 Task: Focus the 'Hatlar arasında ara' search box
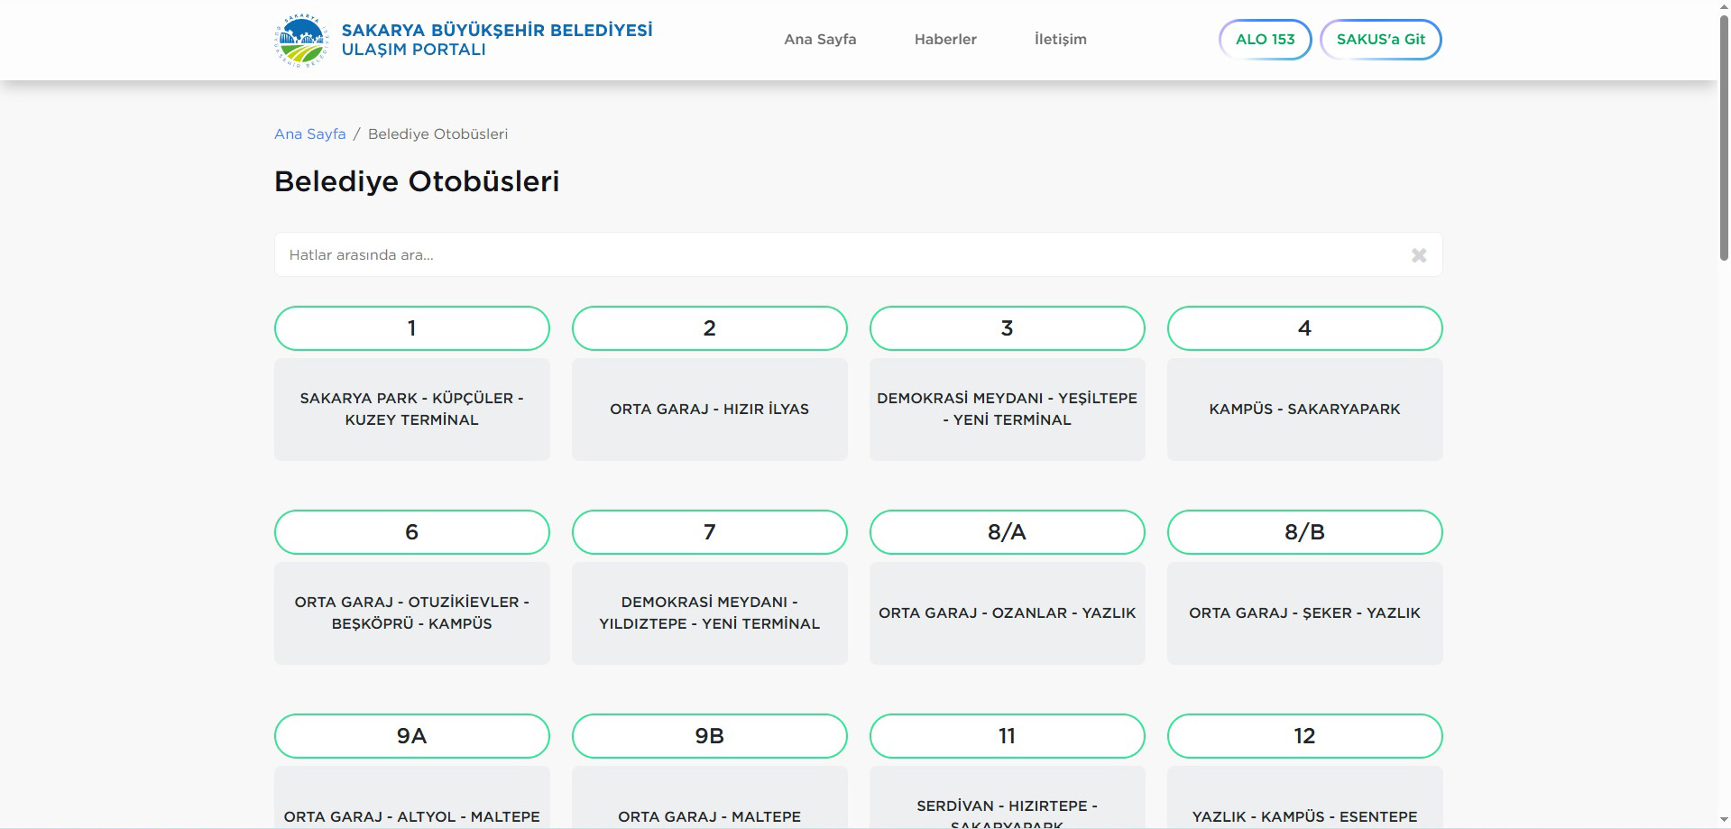(839, 255)
